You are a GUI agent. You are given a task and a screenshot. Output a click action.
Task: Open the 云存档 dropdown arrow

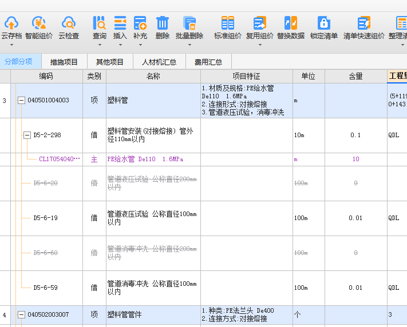coord(11,45)
